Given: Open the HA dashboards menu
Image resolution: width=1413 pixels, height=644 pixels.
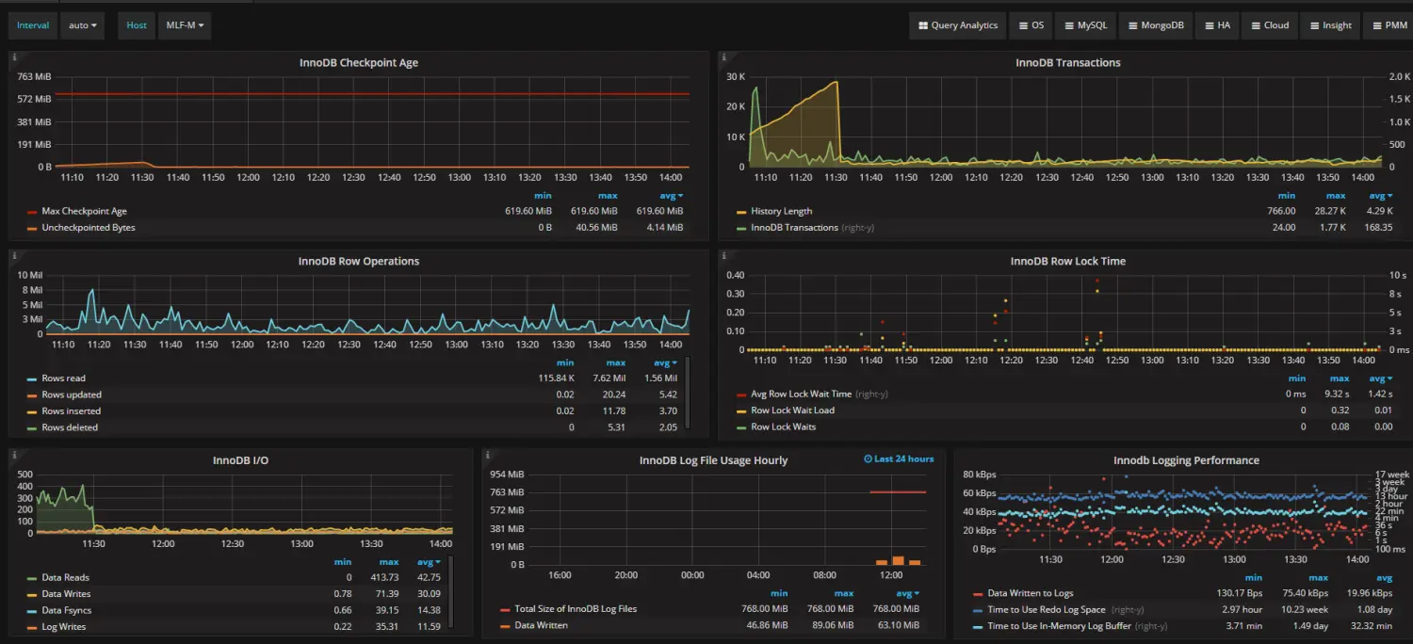Looking at the screenshot, I should coord(1216,25).
